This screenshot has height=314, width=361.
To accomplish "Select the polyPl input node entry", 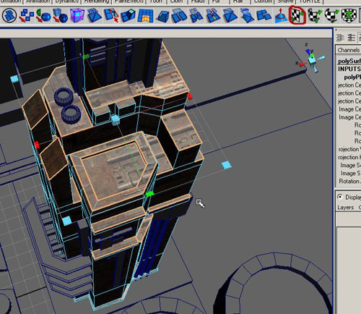I will point(352,77).
